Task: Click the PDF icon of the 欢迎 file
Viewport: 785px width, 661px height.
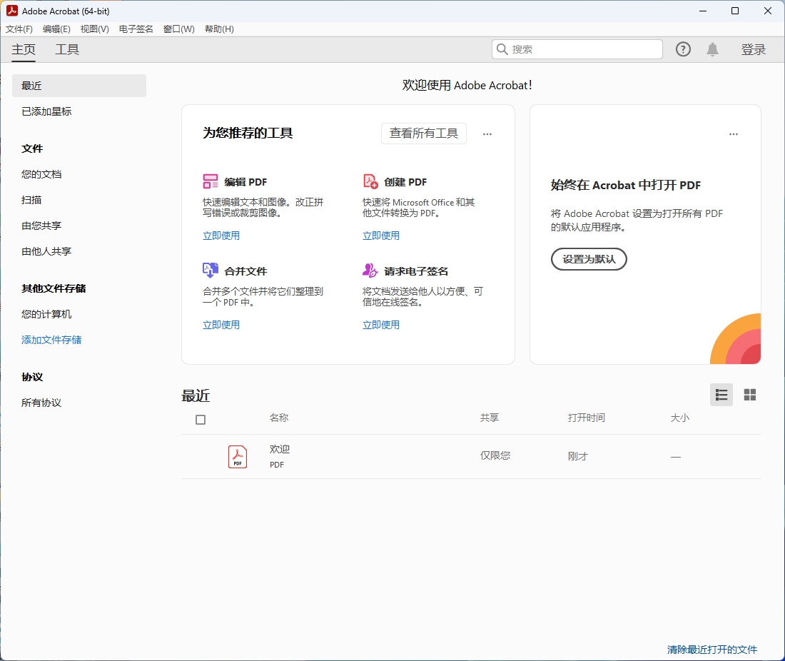Action: pos(237,456)
